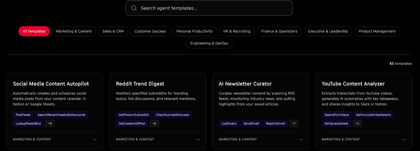Focus the Search agent templates field
This screenshot has width=420, height=151.
[x=209, y=8]
